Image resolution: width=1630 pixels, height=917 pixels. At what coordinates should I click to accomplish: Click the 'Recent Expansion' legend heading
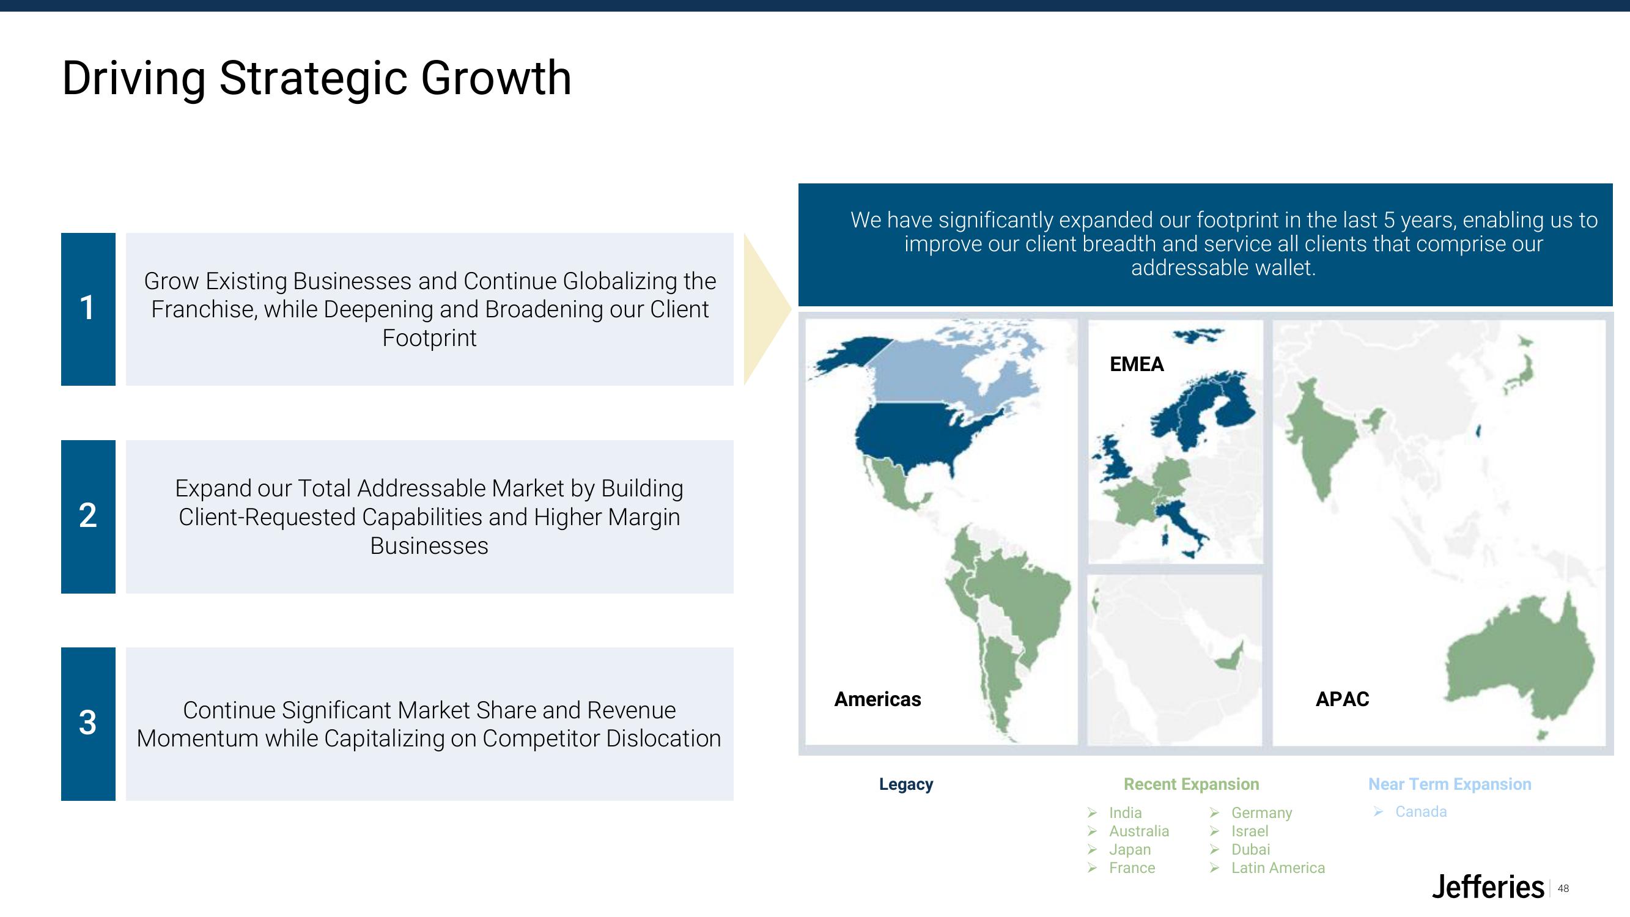tap(1191, 784)
